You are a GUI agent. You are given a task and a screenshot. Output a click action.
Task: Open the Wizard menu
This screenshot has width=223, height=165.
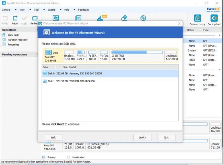[52, 10]
